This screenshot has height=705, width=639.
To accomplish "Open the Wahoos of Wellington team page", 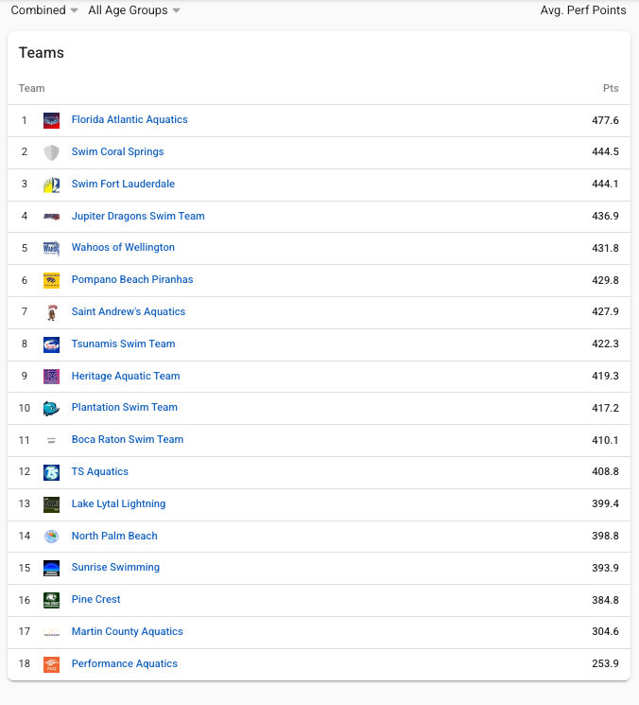I will (x=123, y=248).
